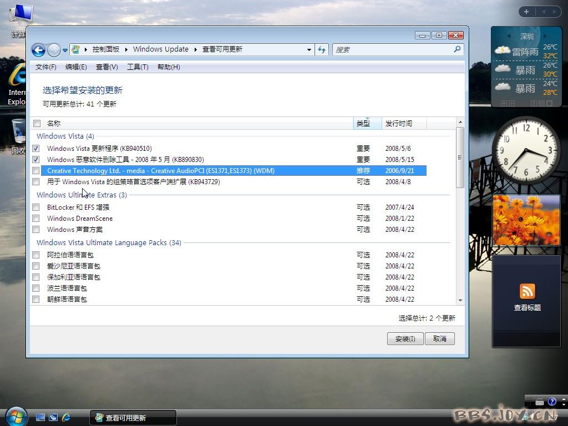Check the 阿拉伯语语言包 checkbox
This screenshot has width=568, height=426.
36,255
